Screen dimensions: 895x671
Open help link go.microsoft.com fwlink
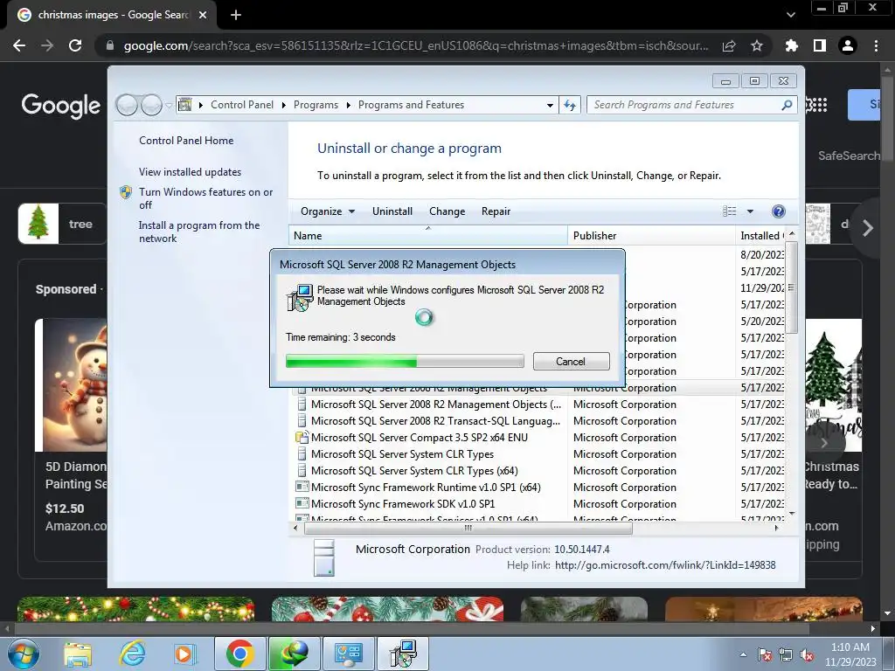coord(665,565)
